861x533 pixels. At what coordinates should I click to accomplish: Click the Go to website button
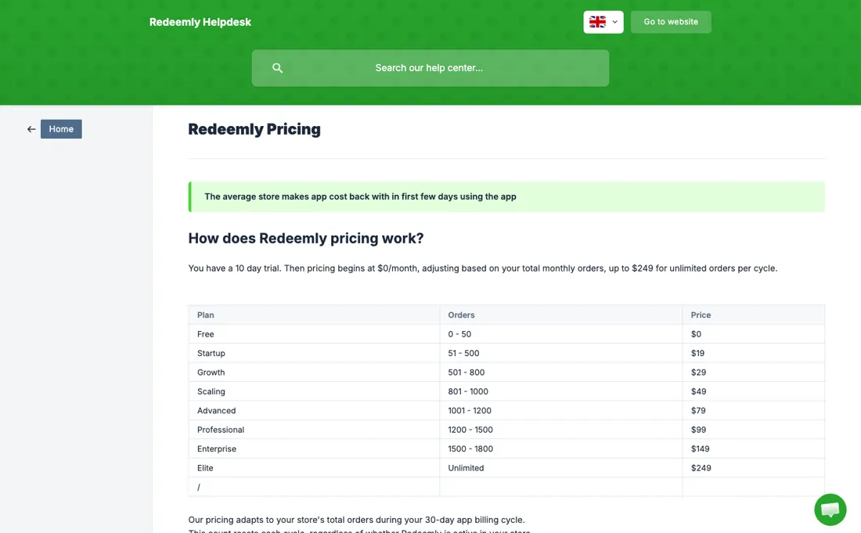(671, 22)
